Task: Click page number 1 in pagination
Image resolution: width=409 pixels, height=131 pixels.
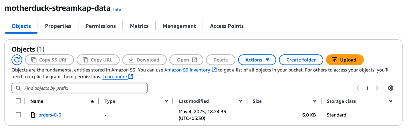Action: click(x=367, y=88)
